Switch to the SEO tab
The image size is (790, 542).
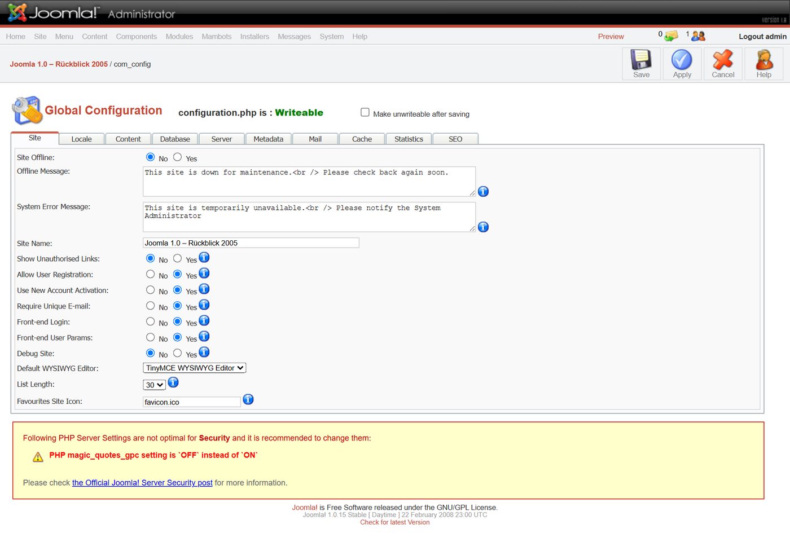455,139
